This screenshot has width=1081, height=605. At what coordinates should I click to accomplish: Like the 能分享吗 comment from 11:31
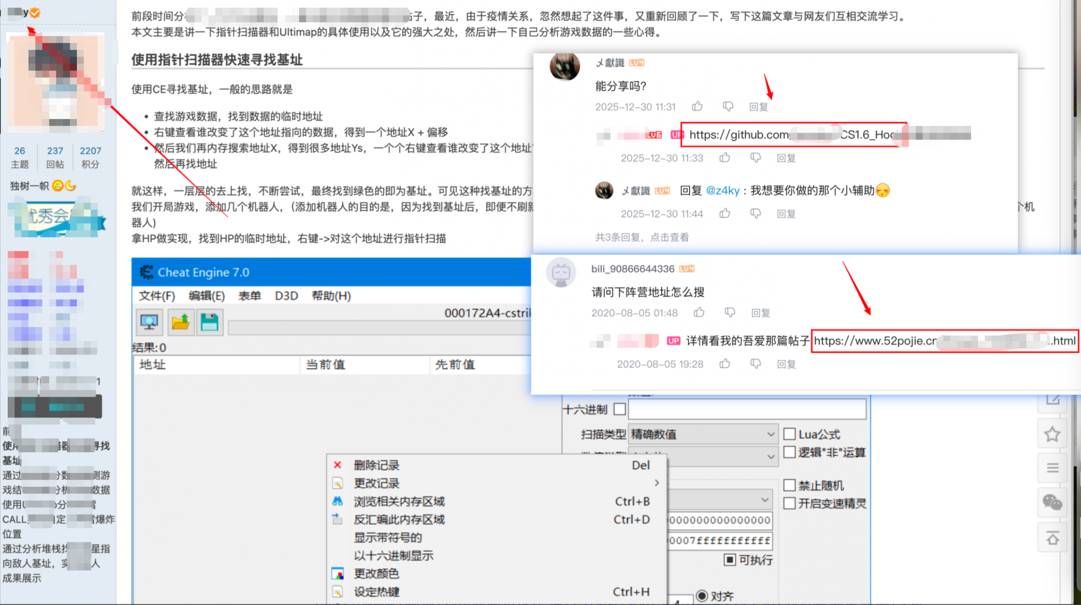pos(697,106)
